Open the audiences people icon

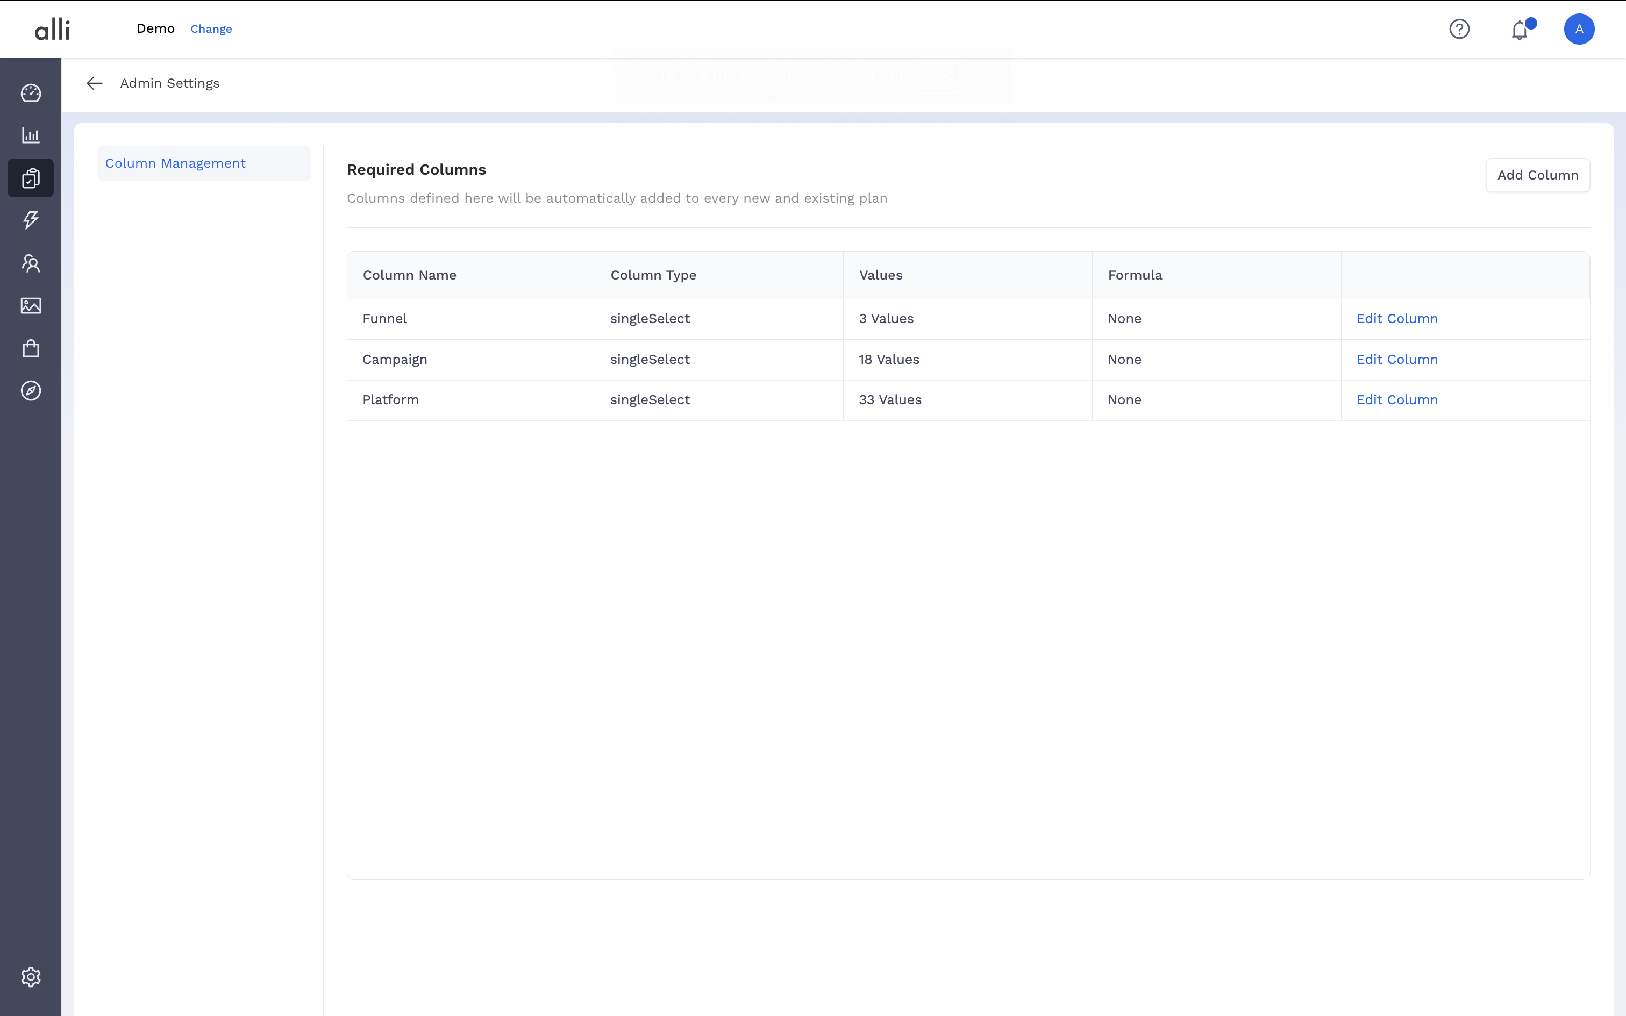pyautogui.click(x=31, y=263)
